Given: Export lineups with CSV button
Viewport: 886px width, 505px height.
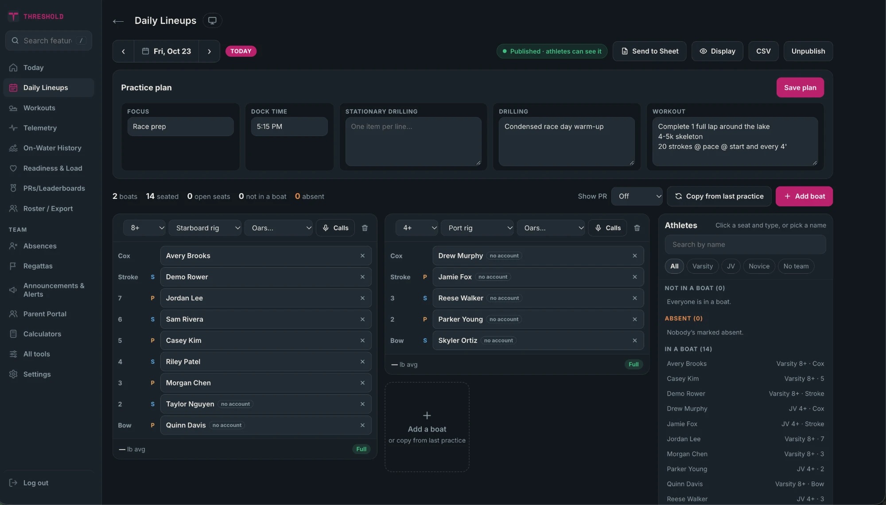Looking at the screenshot, I should coord(763,51).
